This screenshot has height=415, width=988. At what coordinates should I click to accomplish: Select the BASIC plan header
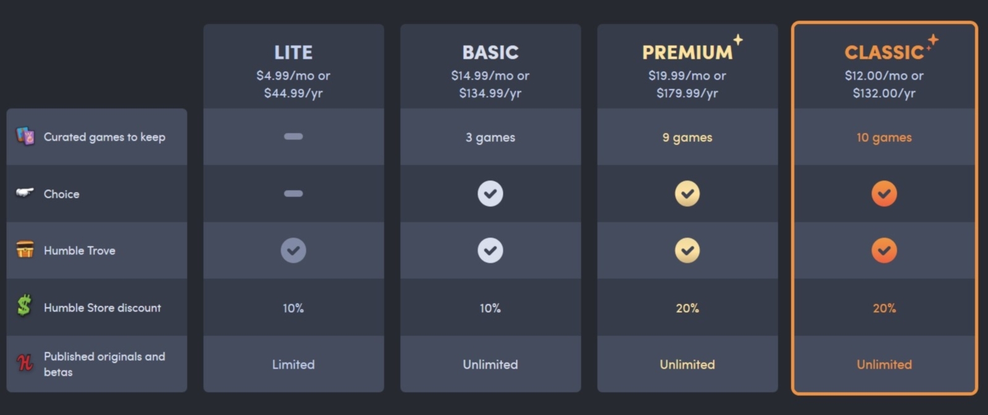[x=490, y=67]
